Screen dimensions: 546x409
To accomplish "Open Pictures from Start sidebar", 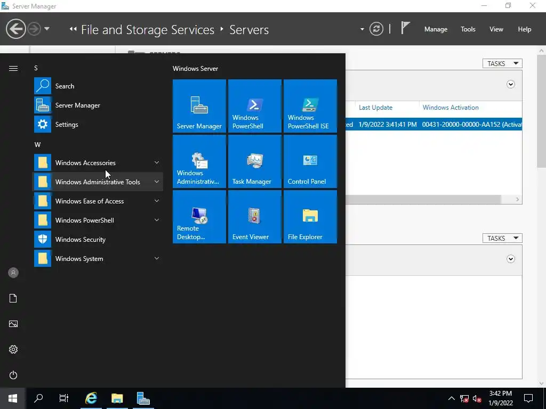I will point(13,324).
